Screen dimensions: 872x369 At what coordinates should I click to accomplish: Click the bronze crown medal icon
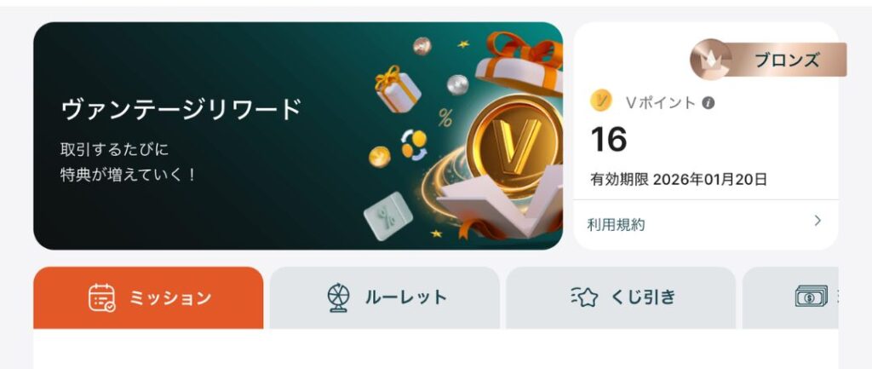pos(711,60)
